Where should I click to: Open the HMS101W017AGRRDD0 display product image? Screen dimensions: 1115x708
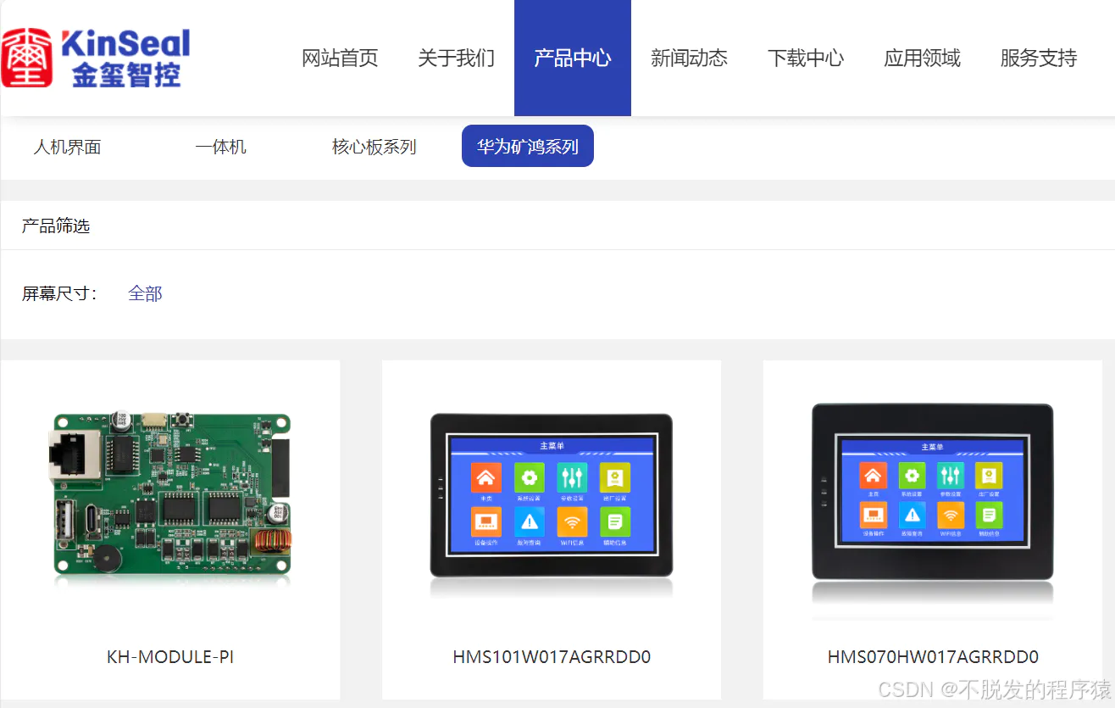[x=552, y=498]
